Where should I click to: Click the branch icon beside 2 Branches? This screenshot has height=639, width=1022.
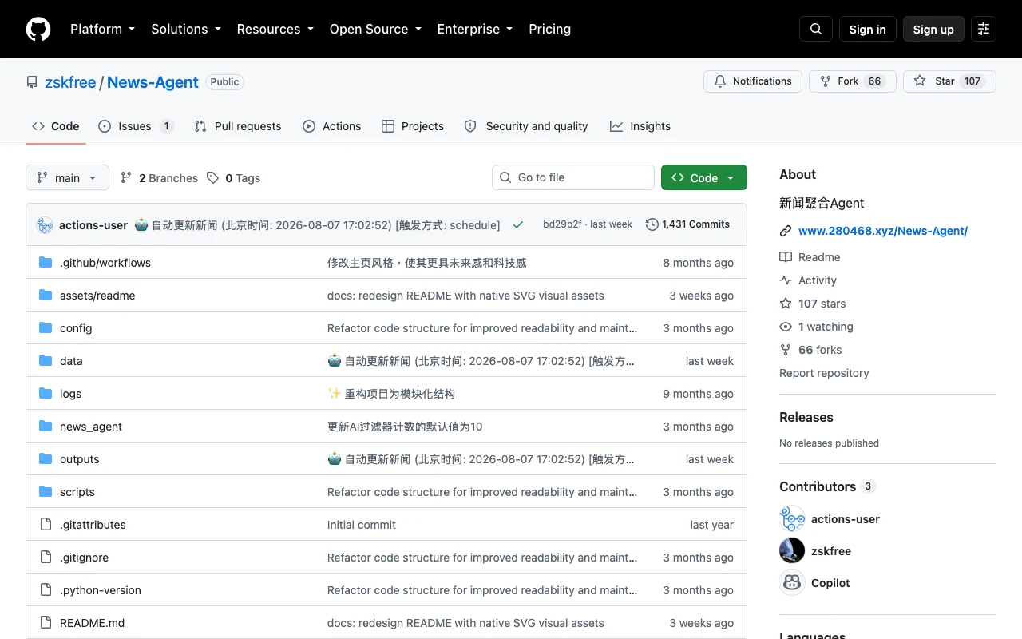126,177
